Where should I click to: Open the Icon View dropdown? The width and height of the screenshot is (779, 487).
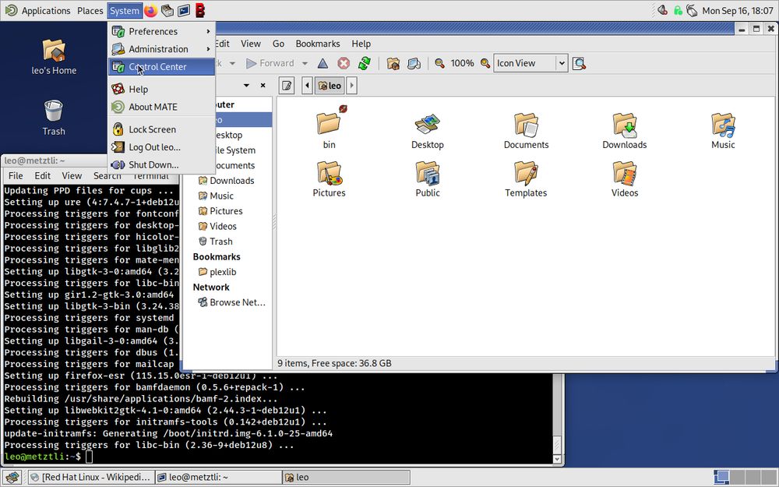530,63
